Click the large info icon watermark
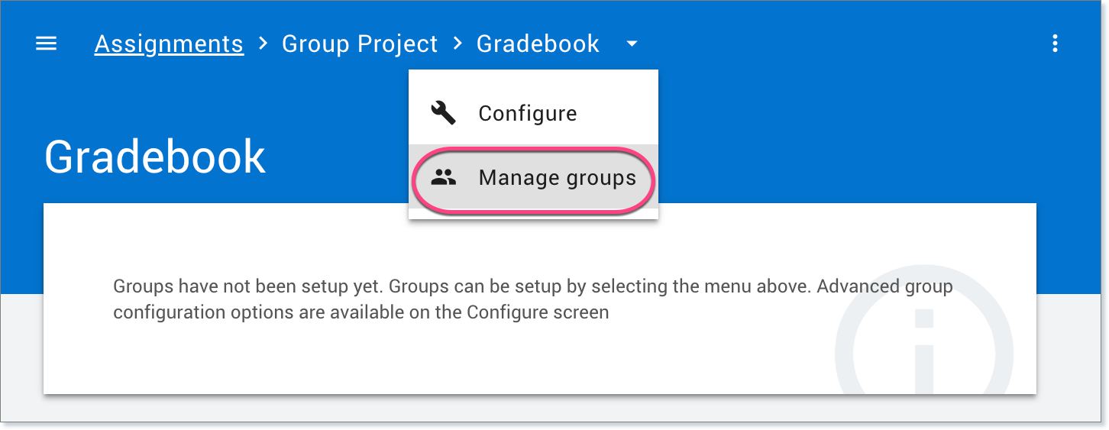 (x=923, y=350)
